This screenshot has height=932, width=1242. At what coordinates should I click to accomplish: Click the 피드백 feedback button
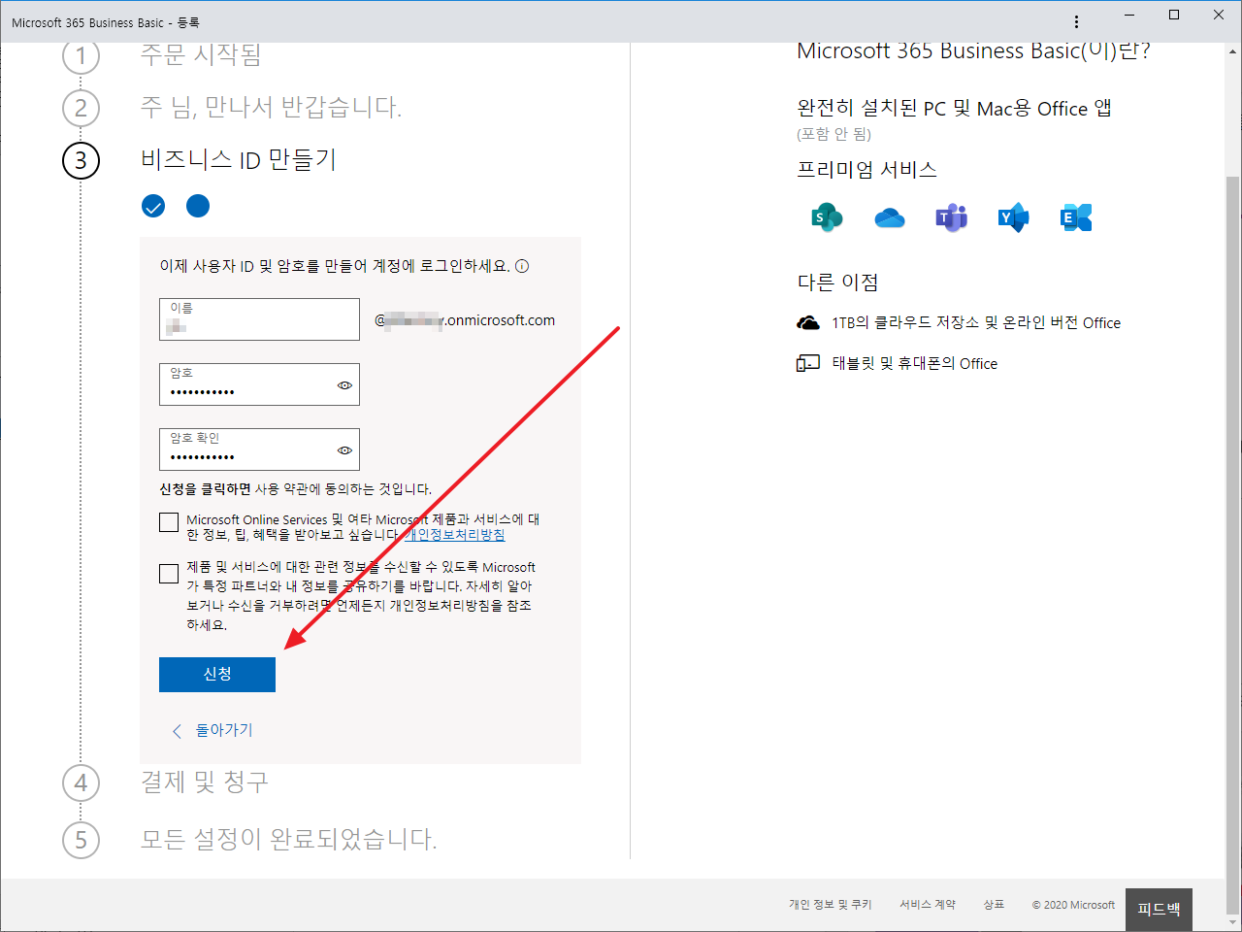tap(1159, 910)
